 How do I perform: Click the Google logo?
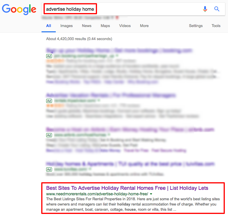coord(19,9)
